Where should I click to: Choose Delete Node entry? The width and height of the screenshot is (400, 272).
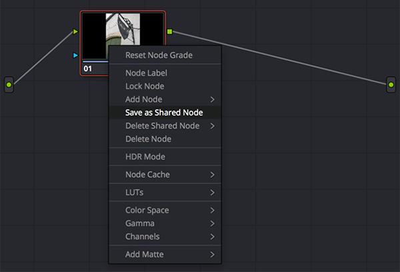pyautogui.click(x=165, y=139)
